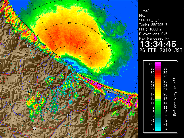Select the "---" legend upper bound
Screen dimensions: 184x138
tap(164, 64)
